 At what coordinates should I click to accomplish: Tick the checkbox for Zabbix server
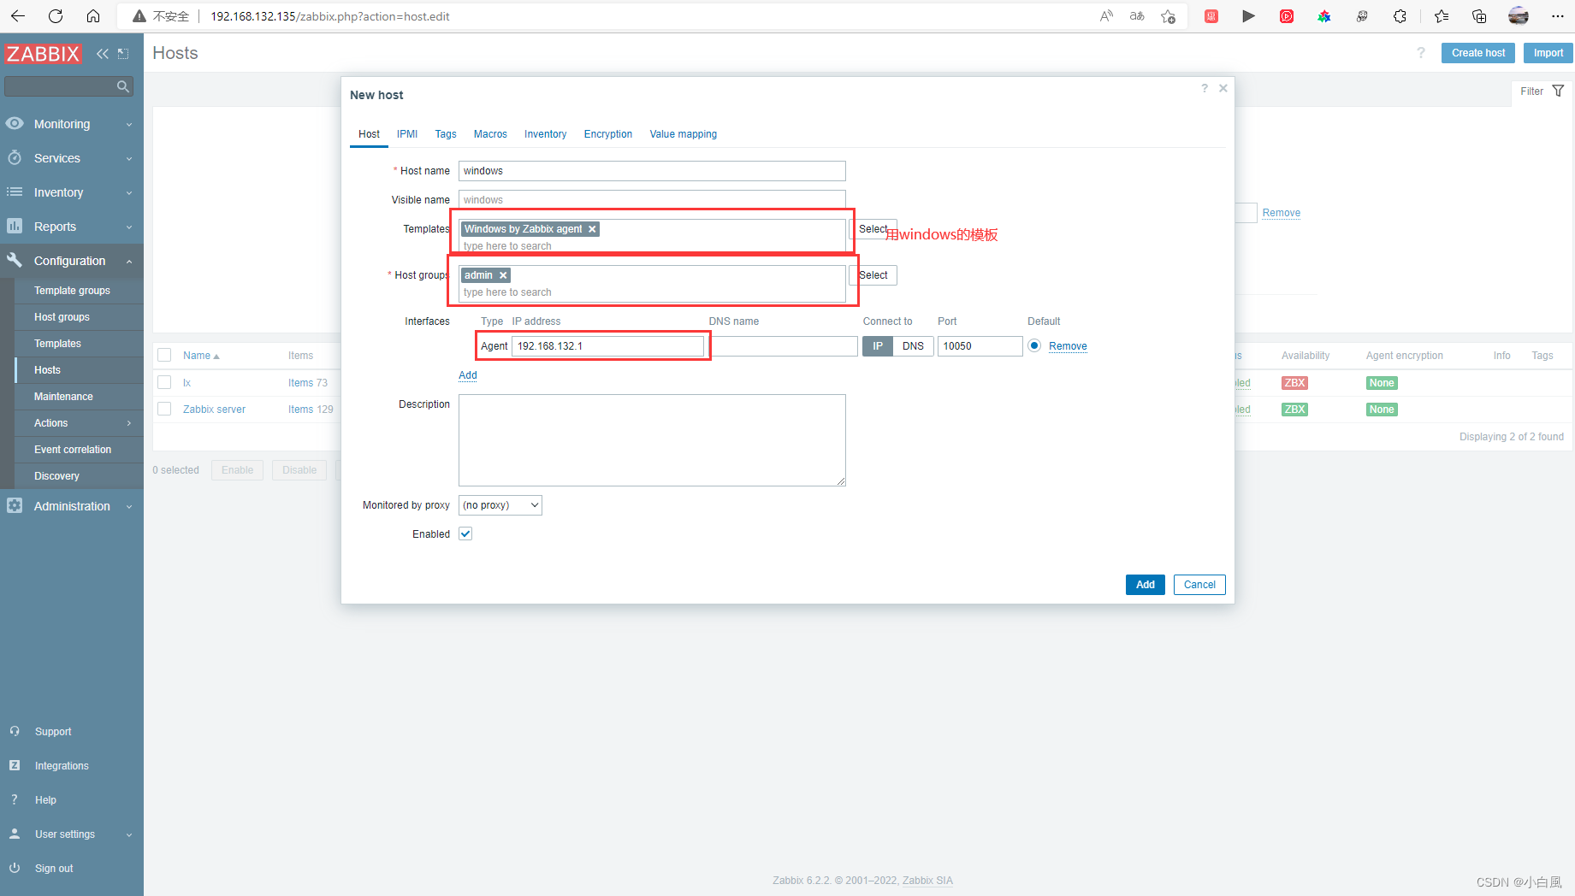pyautogui.click(x=164, y=410)
